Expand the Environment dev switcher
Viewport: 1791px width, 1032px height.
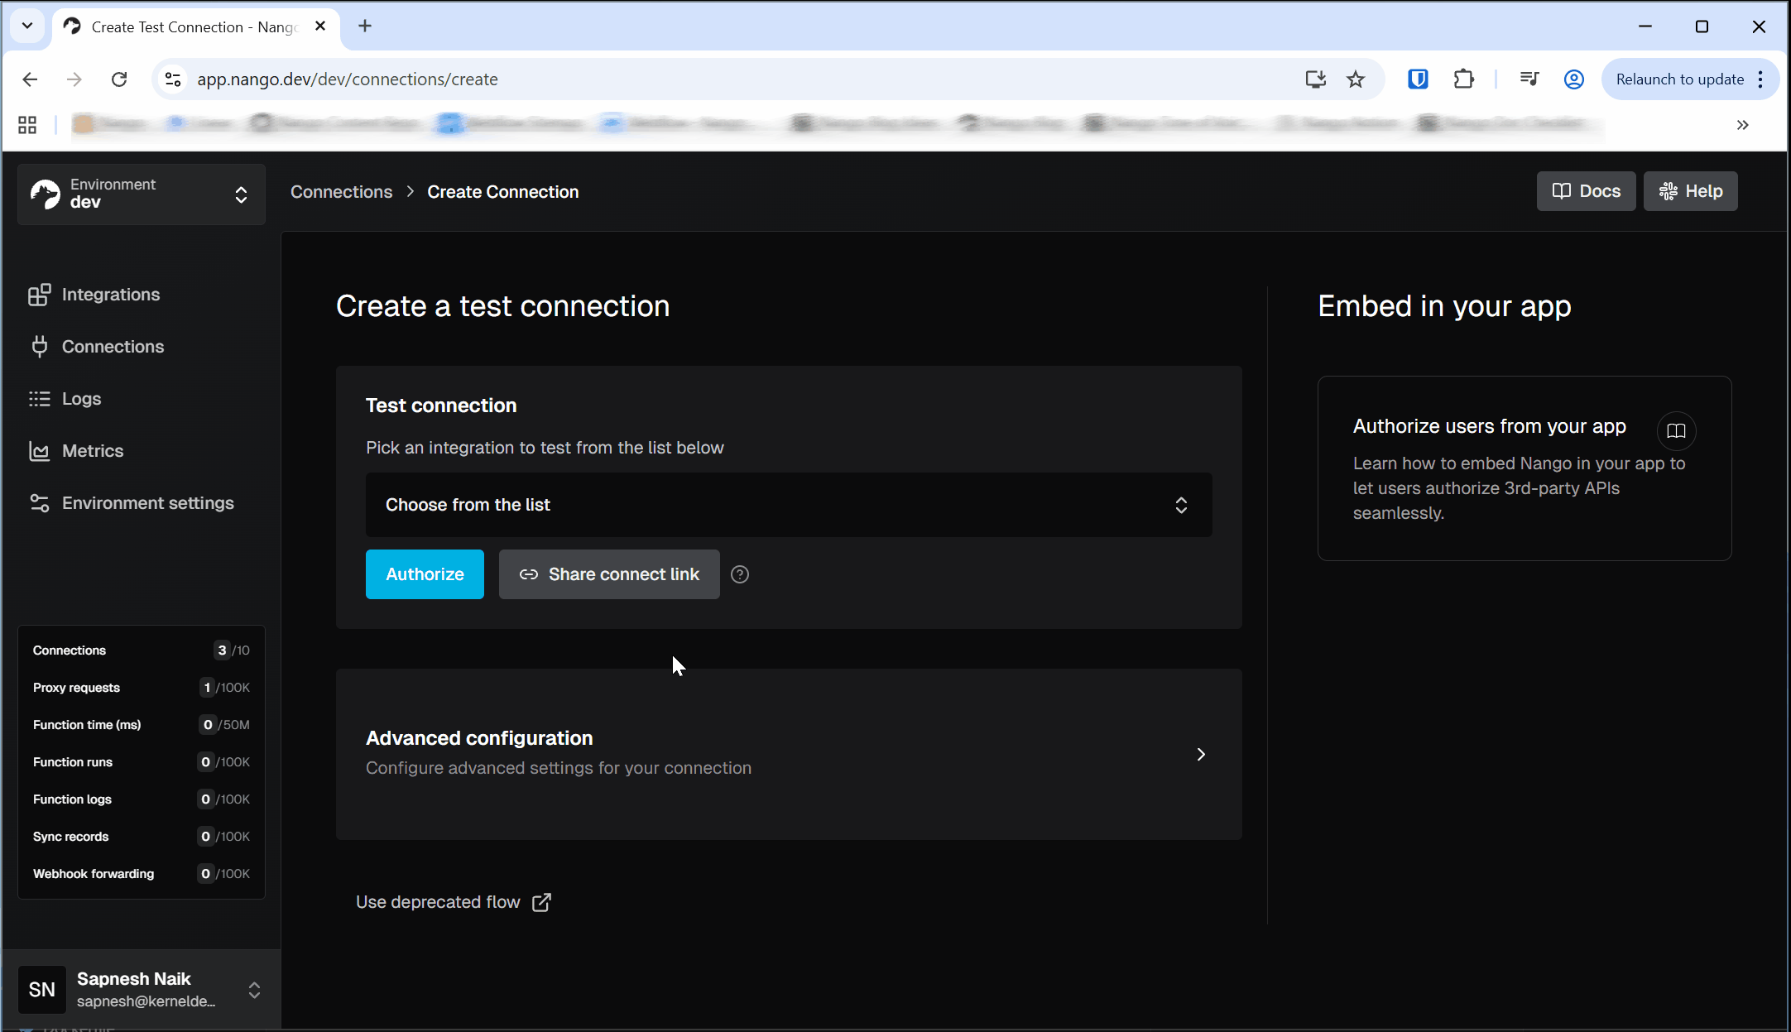241,194
